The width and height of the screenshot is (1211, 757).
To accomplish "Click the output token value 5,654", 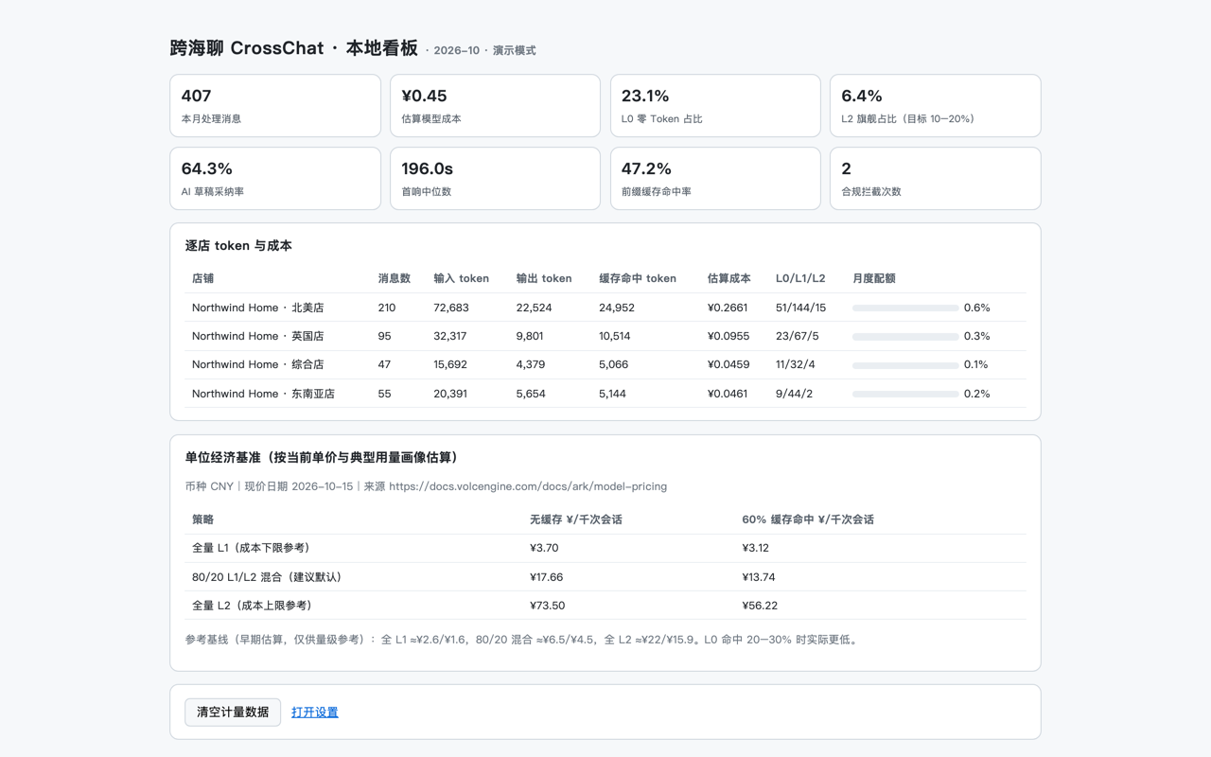I will click(531, 394).
